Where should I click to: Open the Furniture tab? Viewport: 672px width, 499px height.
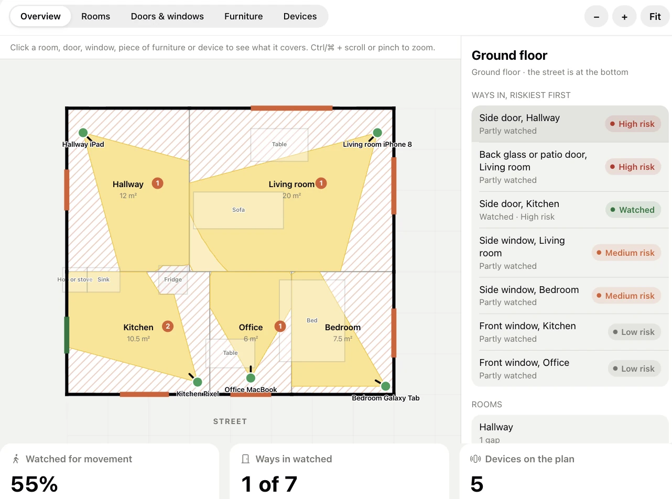244,16
